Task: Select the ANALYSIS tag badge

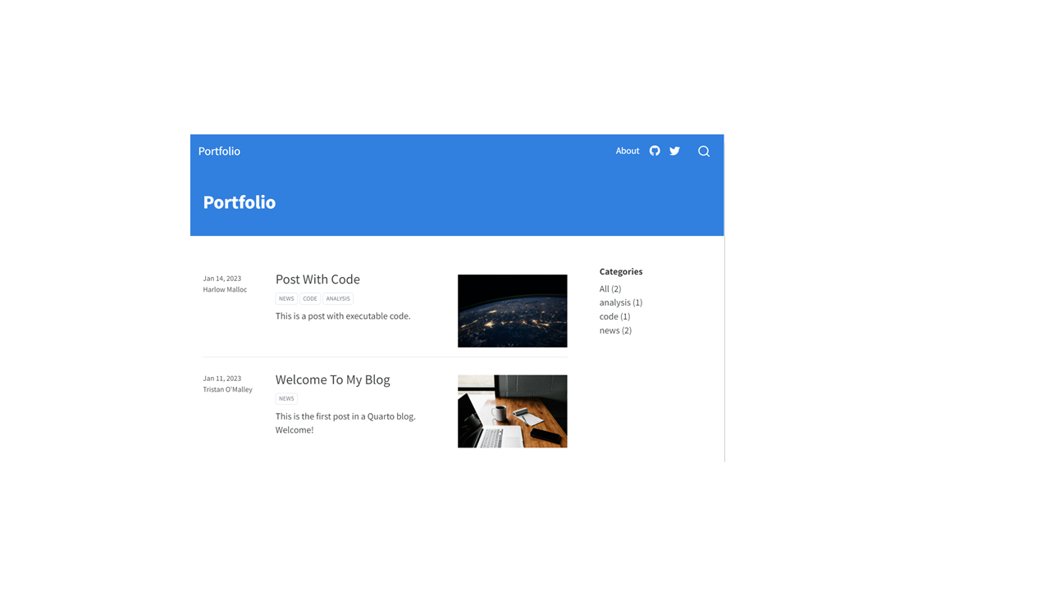Action: point(338,298)
